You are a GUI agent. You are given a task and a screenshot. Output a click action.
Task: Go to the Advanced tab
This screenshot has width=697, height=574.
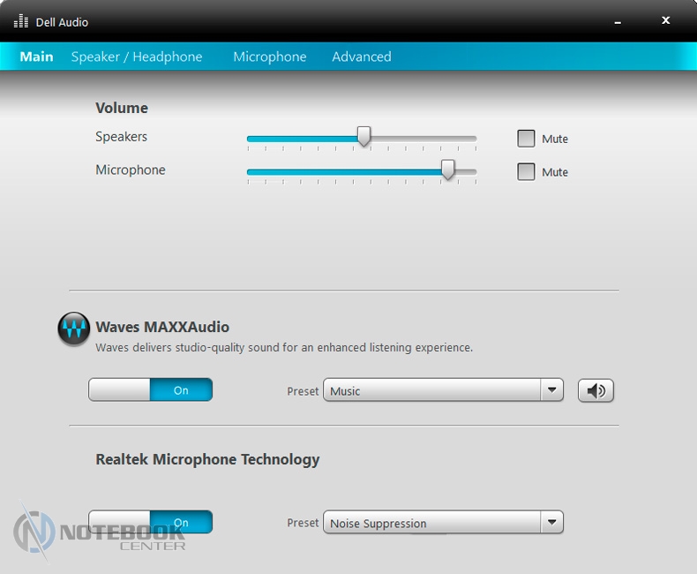tap(362, 57)
